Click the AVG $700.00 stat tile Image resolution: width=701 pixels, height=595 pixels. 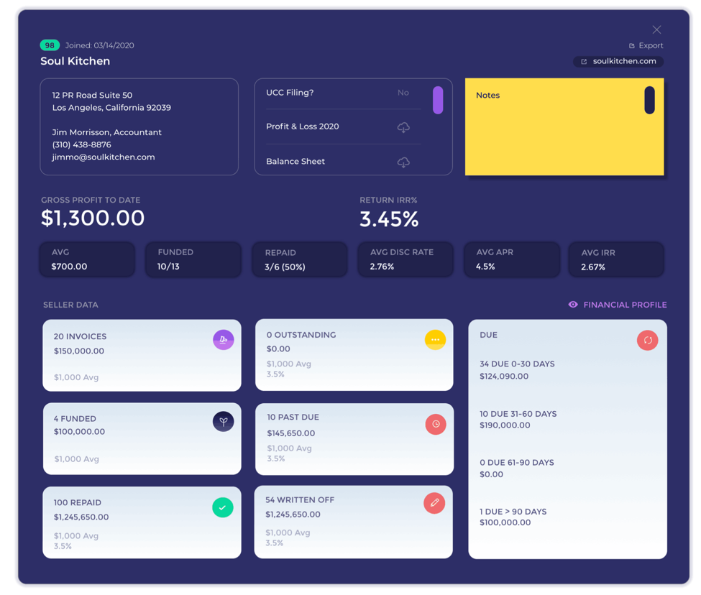click(87, 259)
